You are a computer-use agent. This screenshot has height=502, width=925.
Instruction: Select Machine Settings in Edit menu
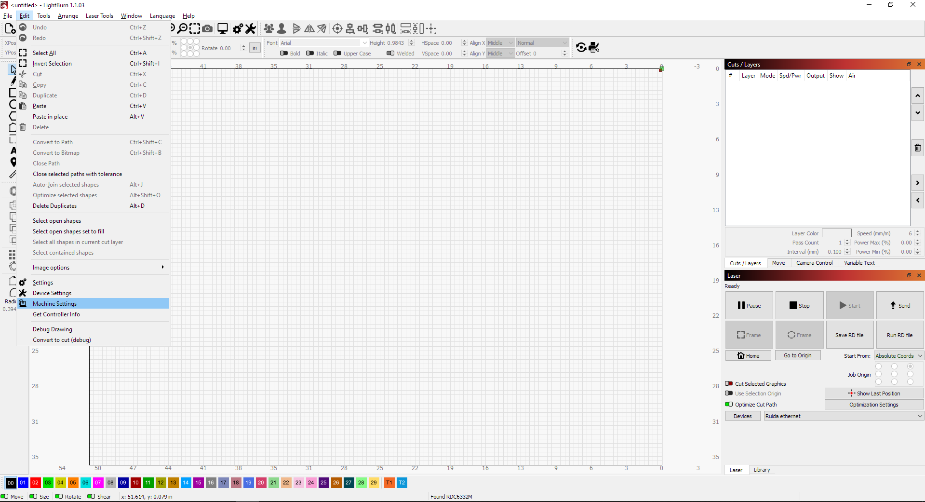click(x=93, y=304)
